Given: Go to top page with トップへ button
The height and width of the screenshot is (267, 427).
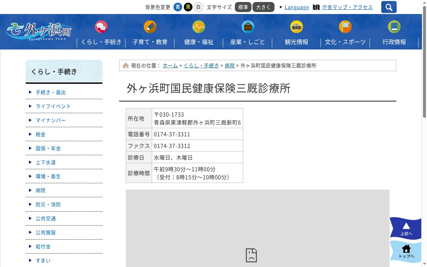Looking at the screenshot, I should coord(406,252).
